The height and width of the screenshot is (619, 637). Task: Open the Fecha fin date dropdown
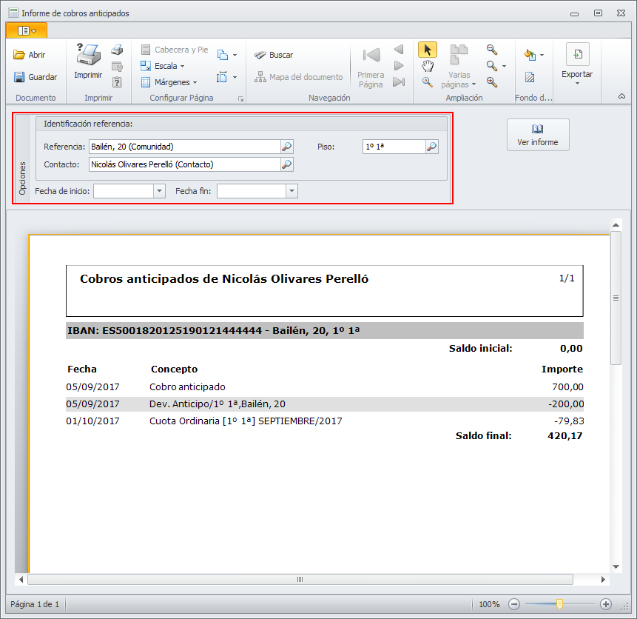click(x=291, y=191)
